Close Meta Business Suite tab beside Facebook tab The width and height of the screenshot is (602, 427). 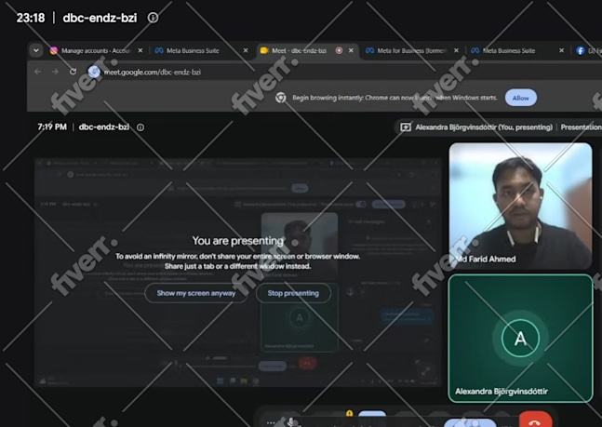561,50
